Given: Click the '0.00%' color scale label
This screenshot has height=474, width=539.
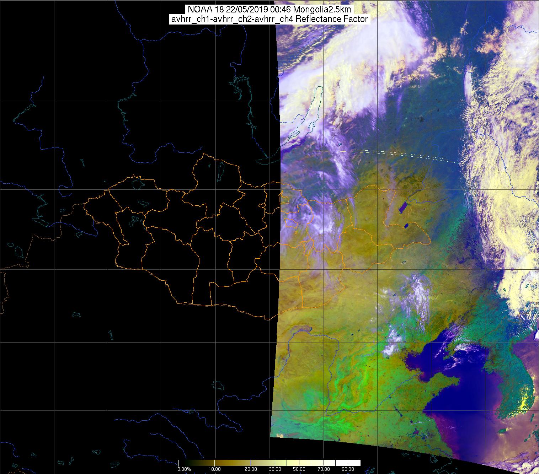Looking at the screenshot, I should [x=184, y=469].
